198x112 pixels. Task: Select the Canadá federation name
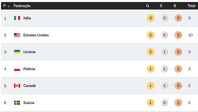point(29,86)
